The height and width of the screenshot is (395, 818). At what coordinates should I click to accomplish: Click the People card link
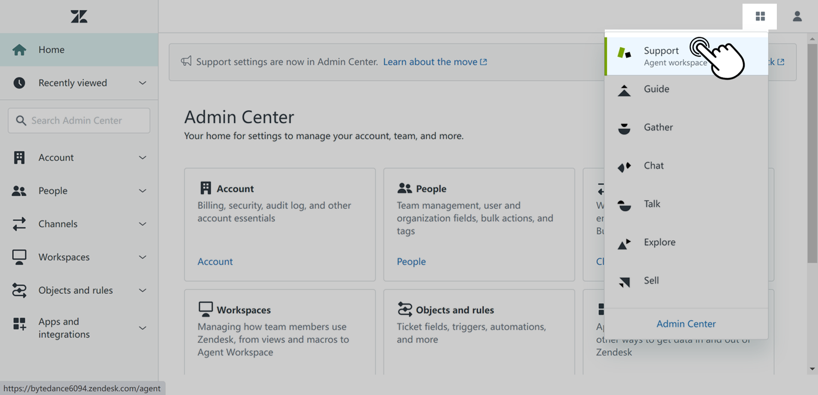411,261
